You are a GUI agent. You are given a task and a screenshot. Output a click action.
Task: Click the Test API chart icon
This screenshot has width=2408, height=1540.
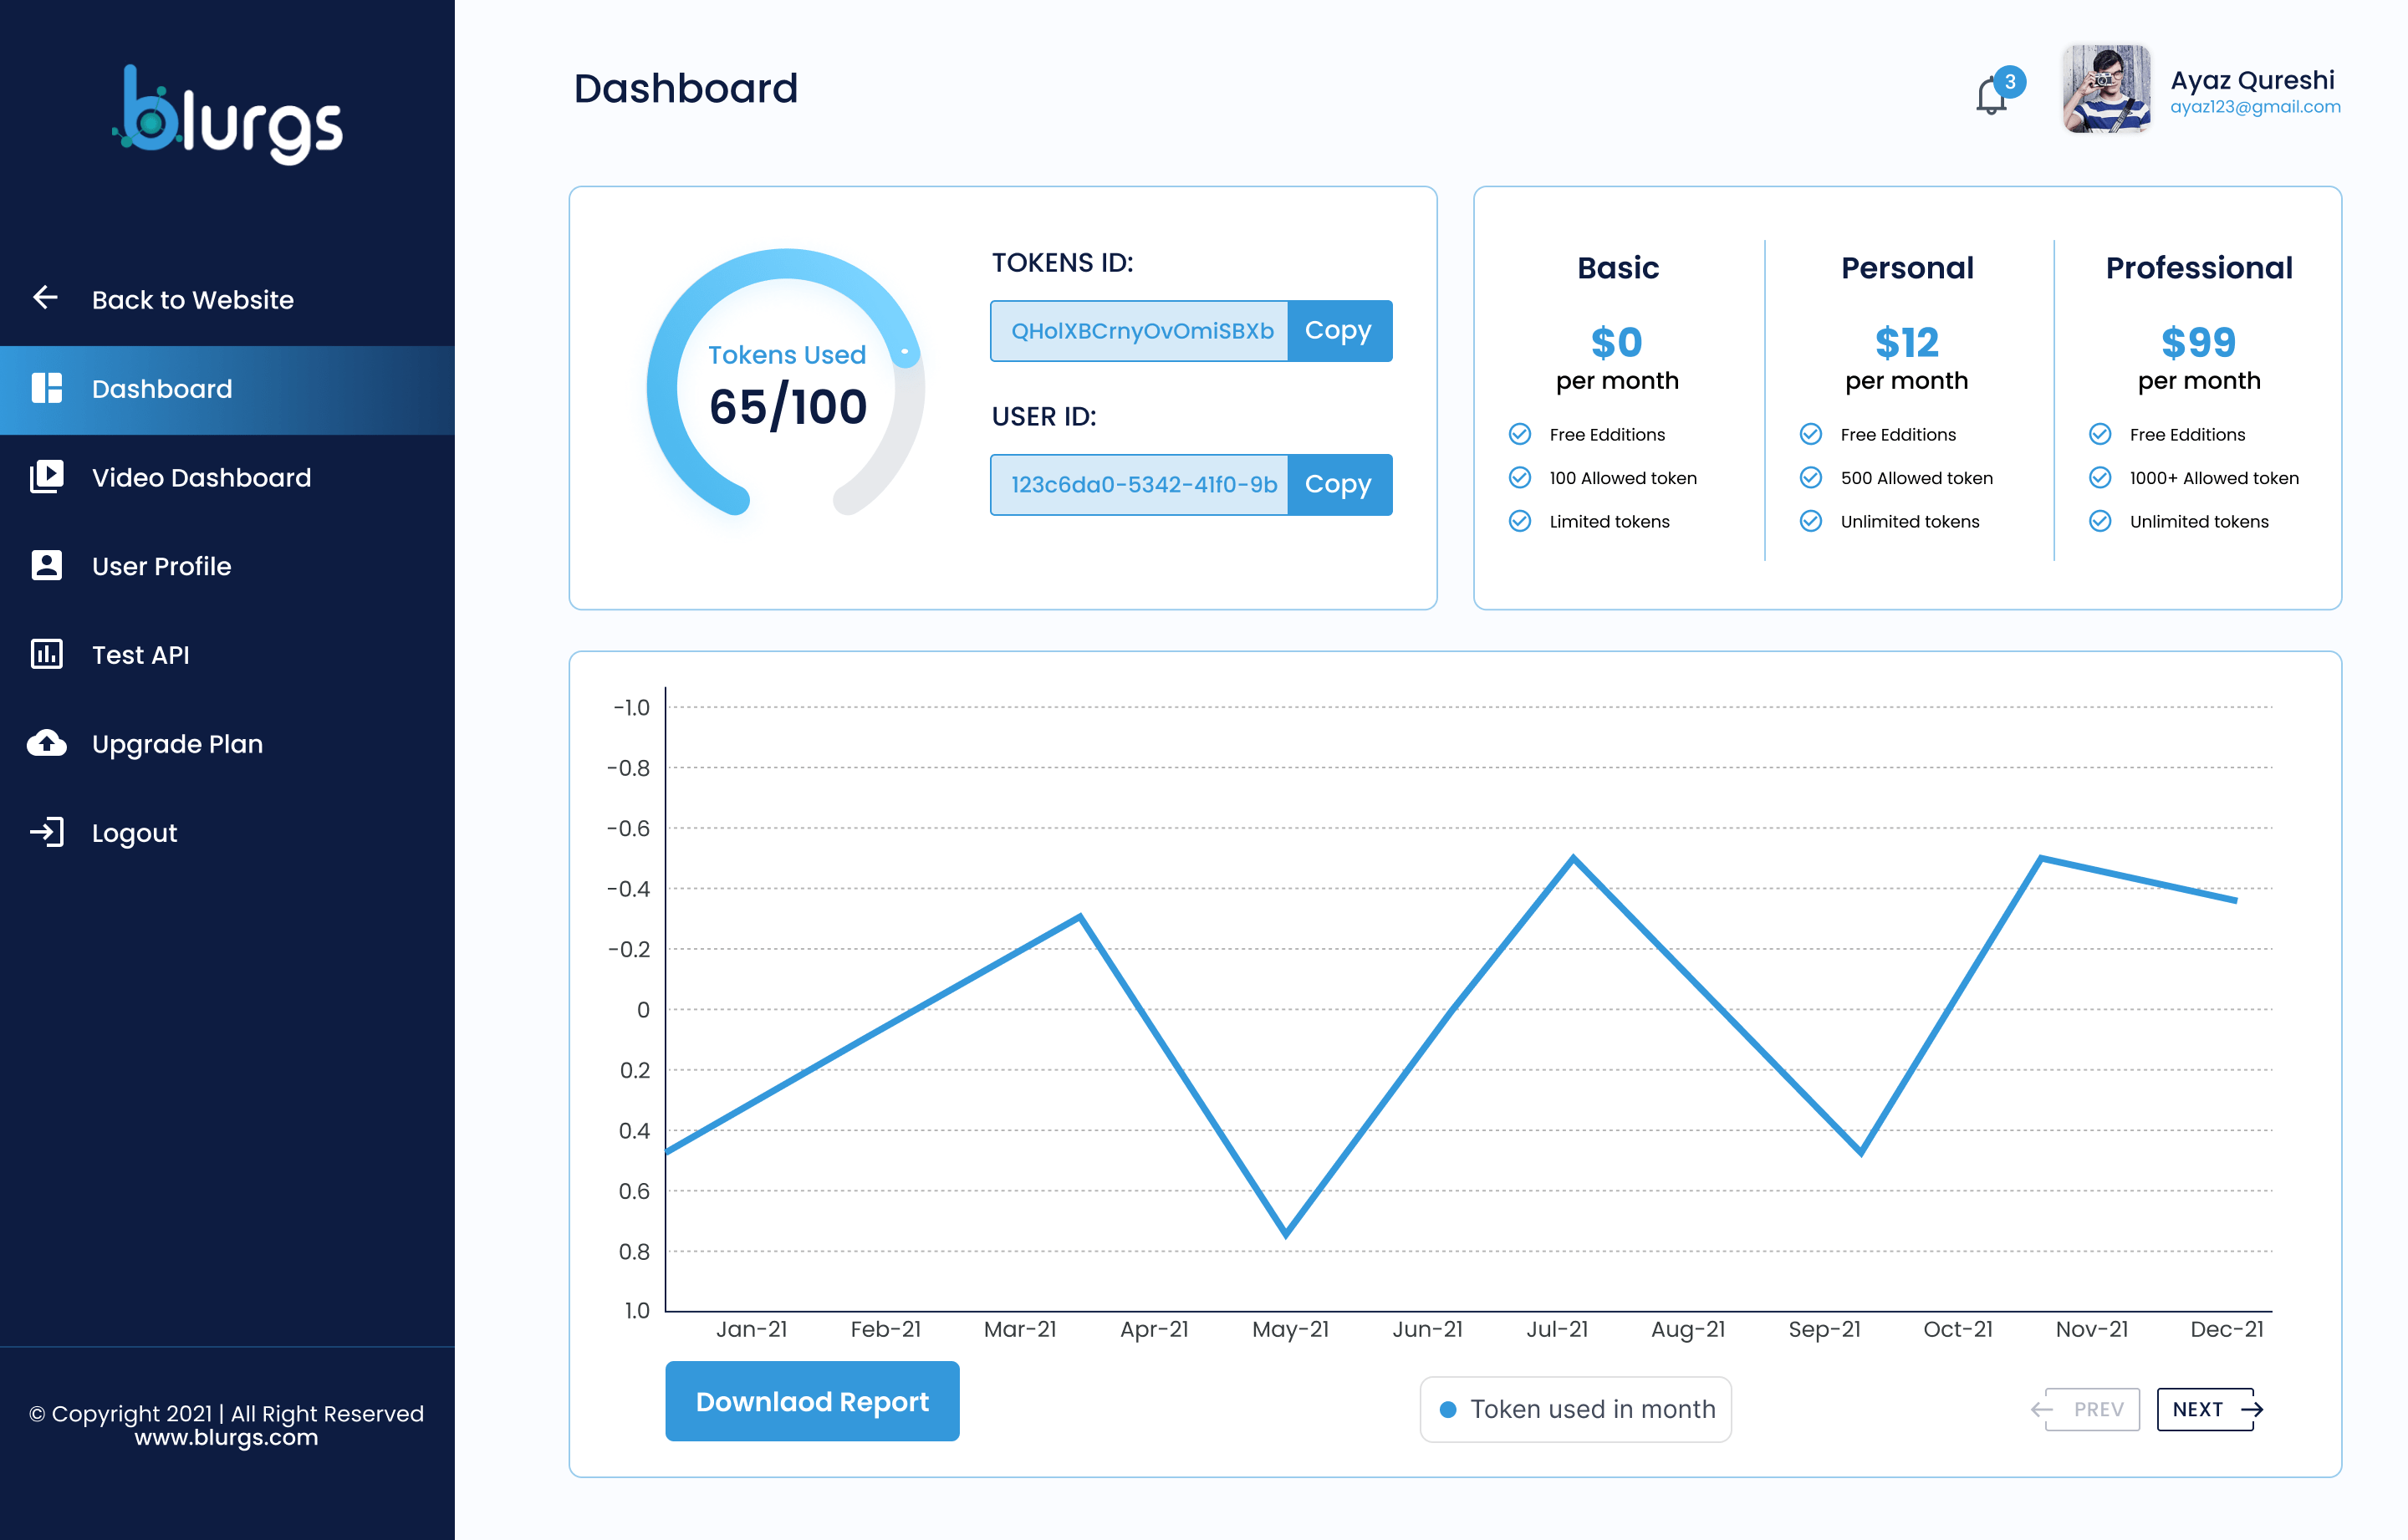pyautogui.click(x=46, y=654)
